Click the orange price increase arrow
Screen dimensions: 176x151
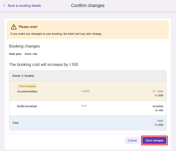(154, 92)
